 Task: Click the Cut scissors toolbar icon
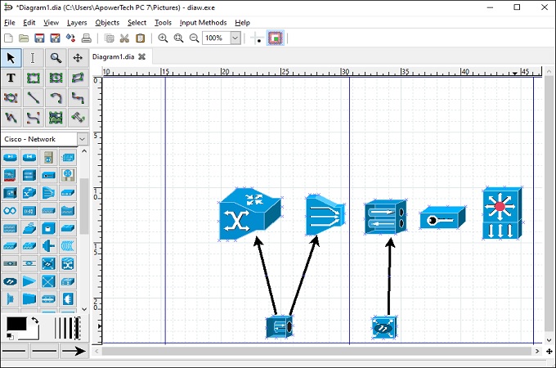tap(124, 38)
